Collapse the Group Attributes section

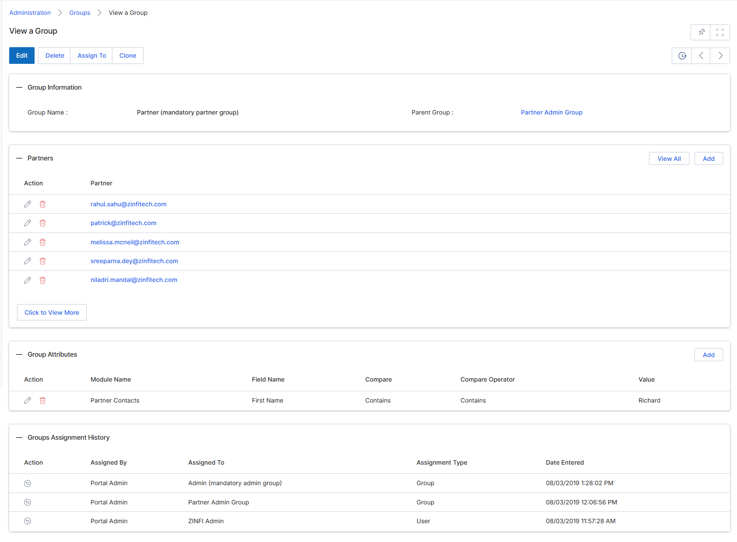19,354
